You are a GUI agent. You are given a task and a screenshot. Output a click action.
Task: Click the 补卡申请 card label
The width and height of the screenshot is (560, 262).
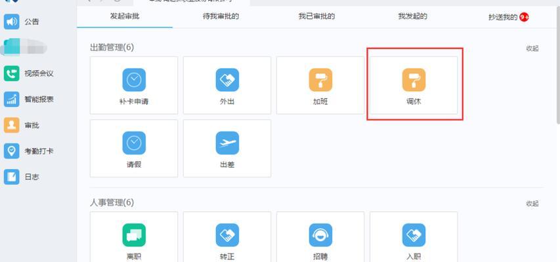pos(134,102)
